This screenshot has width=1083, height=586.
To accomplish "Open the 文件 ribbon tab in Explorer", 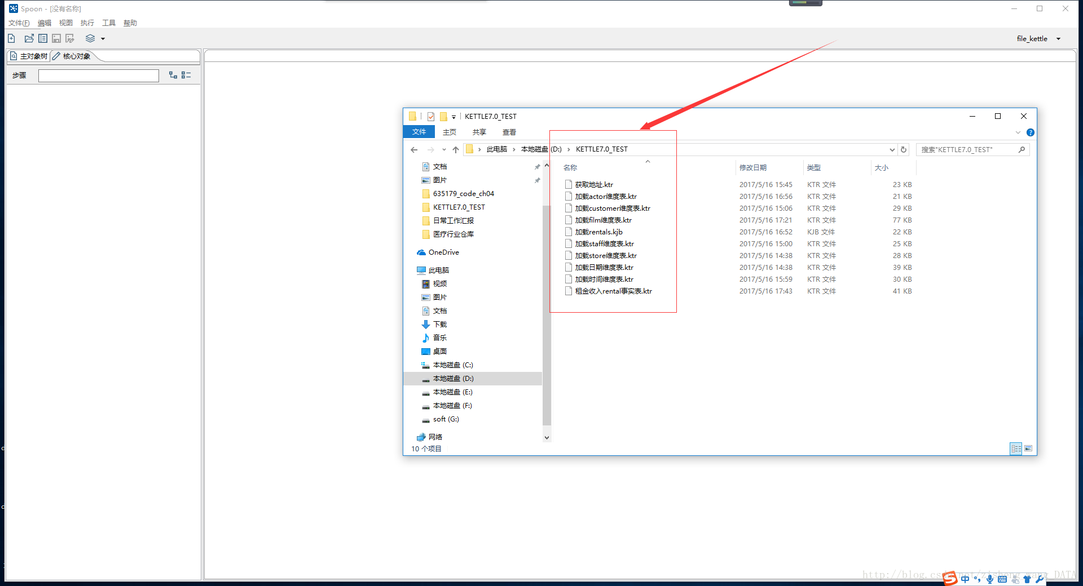I will pyautogui.click(x=419, y=132).
